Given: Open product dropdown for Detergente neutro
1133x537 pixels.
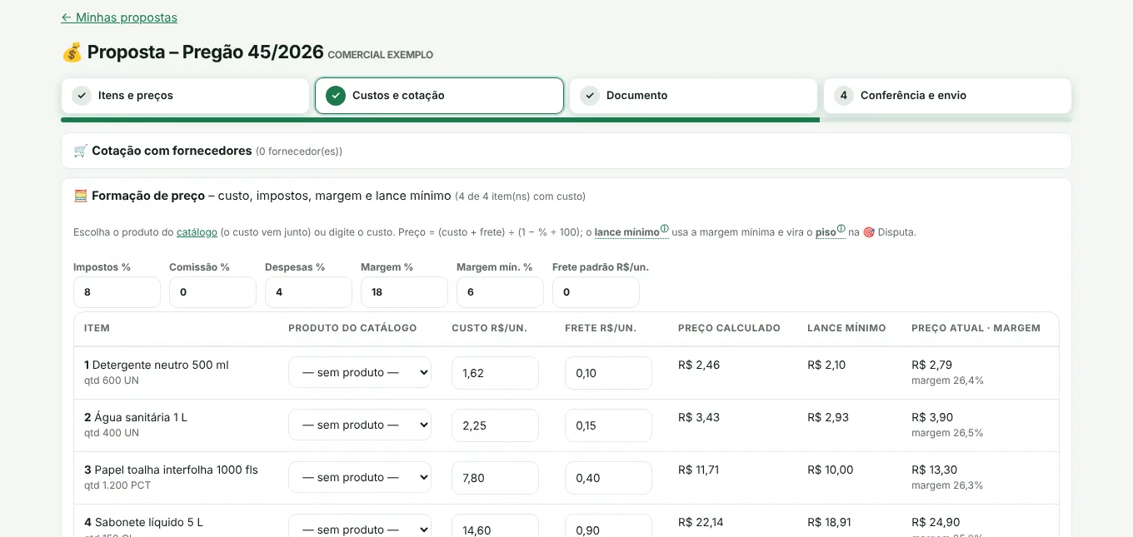Looking at the screenshot, I should tap(360, 372).
